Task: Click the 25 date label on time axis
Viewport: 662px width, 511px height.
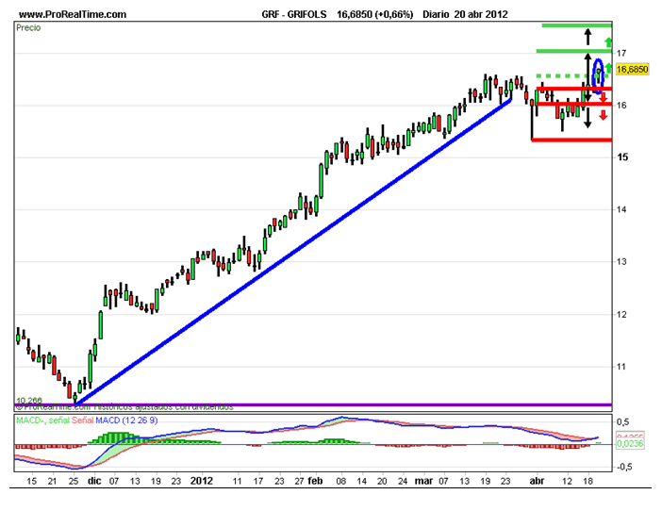Action: [x=74, y=481]
